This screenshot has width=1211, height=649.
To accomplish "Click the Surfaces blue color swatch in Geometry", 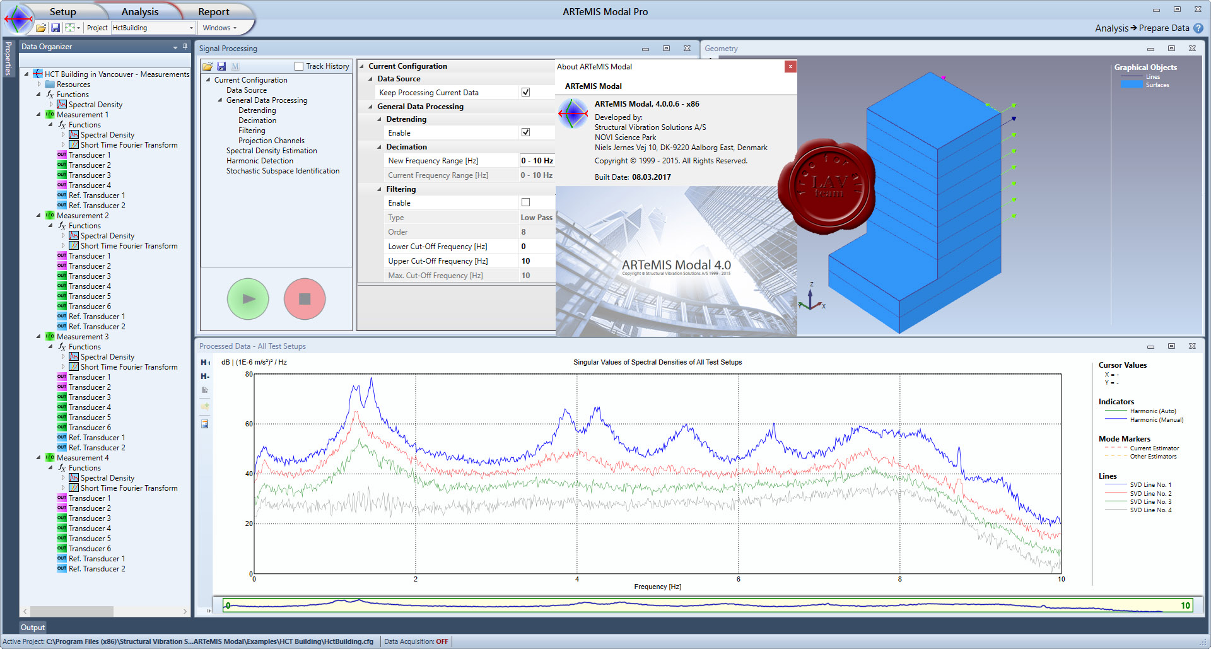I will pyautogui.click(x=1132, y=85).
